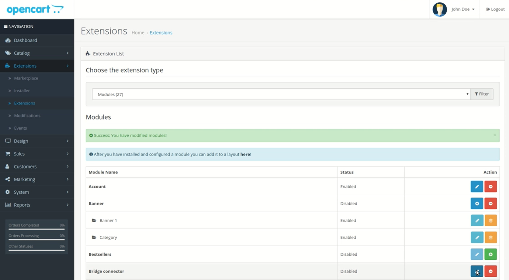Screen dimensions: 509x280
Task: Edit the Category banner module
Action: pos(476,237)
